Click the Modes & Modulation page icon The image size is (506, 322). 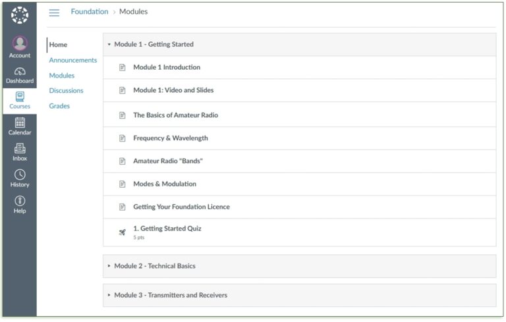tap(122, 184)
